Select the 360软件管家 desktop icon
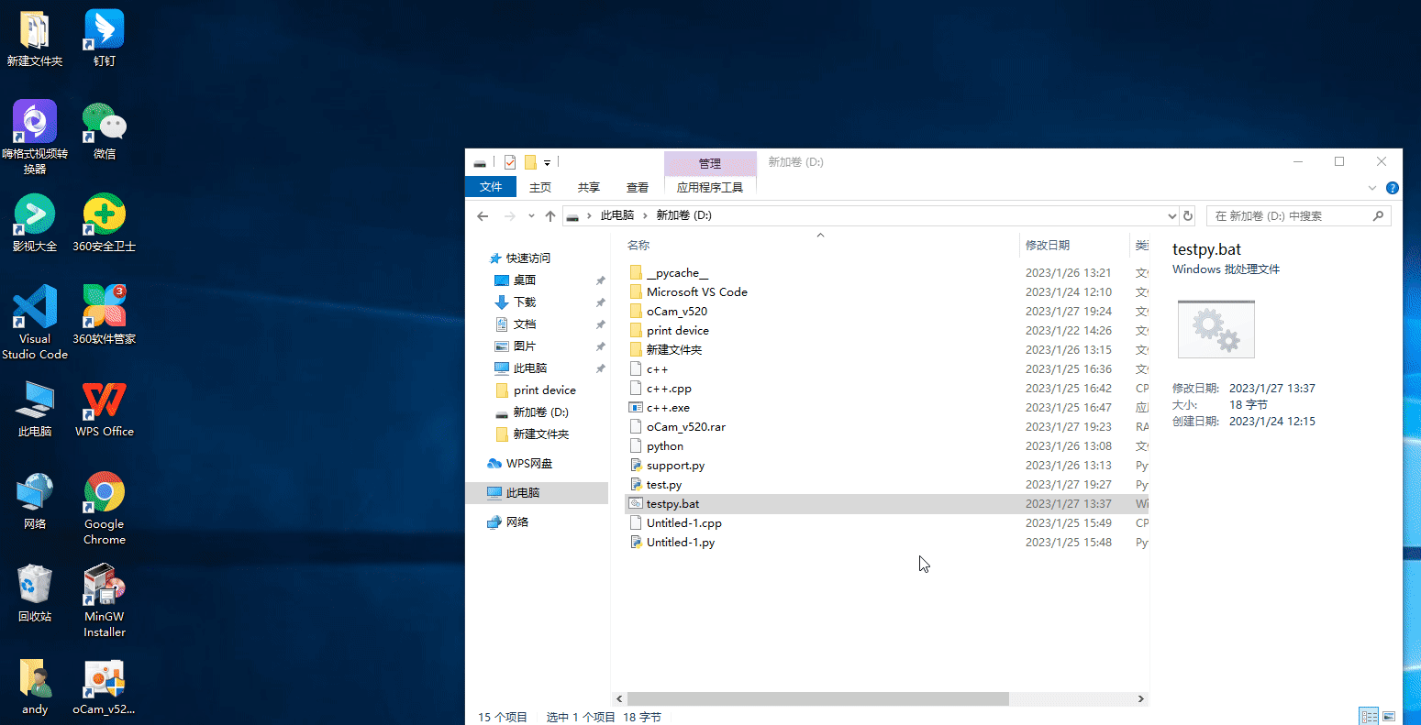Image resolution: width=1421 pixels, height=725 pixels. click(x=105, y=315)
